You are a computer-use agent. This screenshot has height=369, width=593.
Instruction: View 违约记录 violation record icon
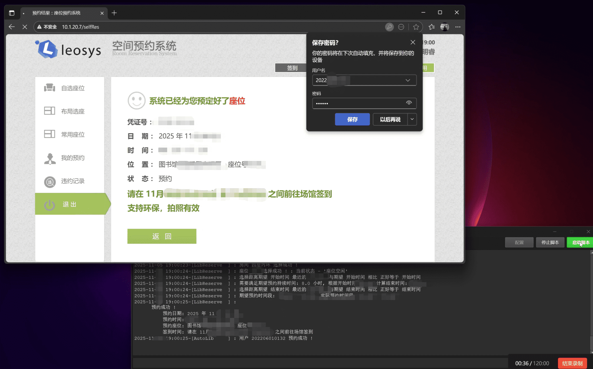click(50, 181)
